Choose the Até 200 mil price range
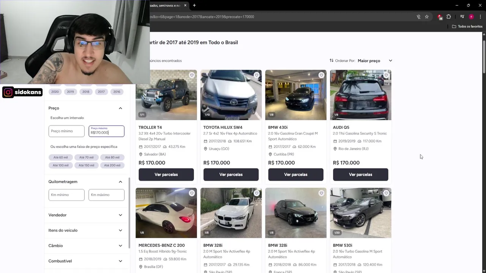The width and height of the screenshot is (486, 273). coord(112,165)
